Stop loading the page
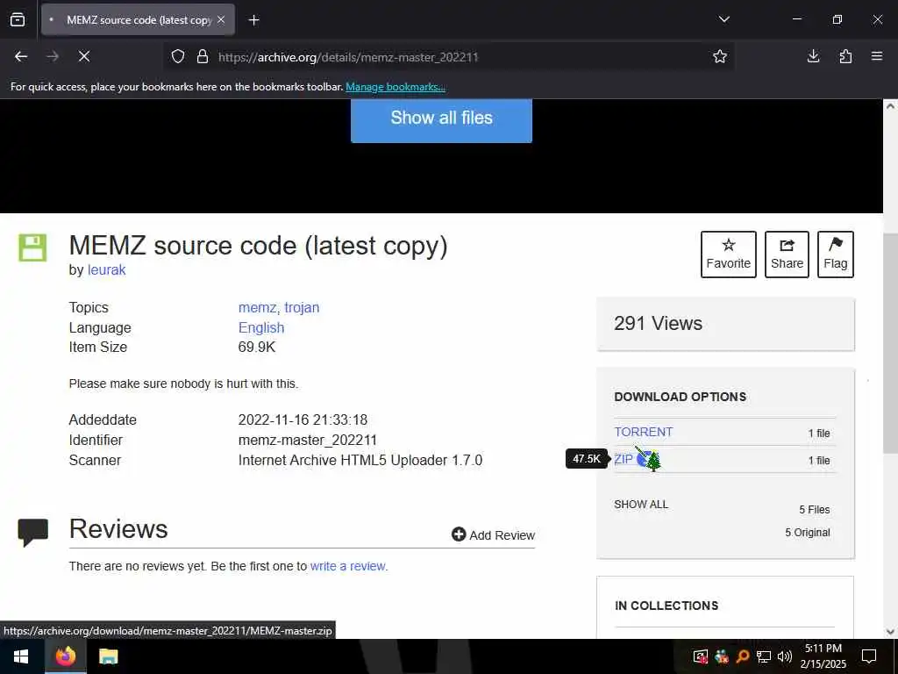Screen dimensions: 898x674 [x=83, y=56]
